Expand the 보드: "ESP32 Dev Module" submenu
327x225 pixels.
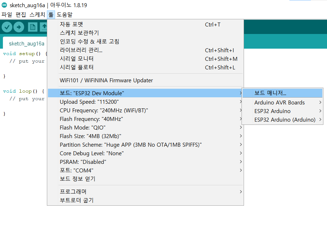click(x=146, y=93)
